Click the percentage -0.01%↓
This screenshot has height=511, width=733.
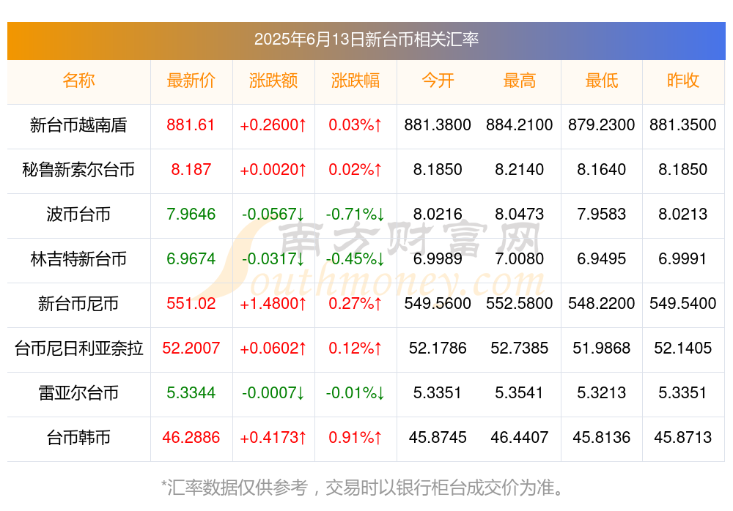pos(356,393)
